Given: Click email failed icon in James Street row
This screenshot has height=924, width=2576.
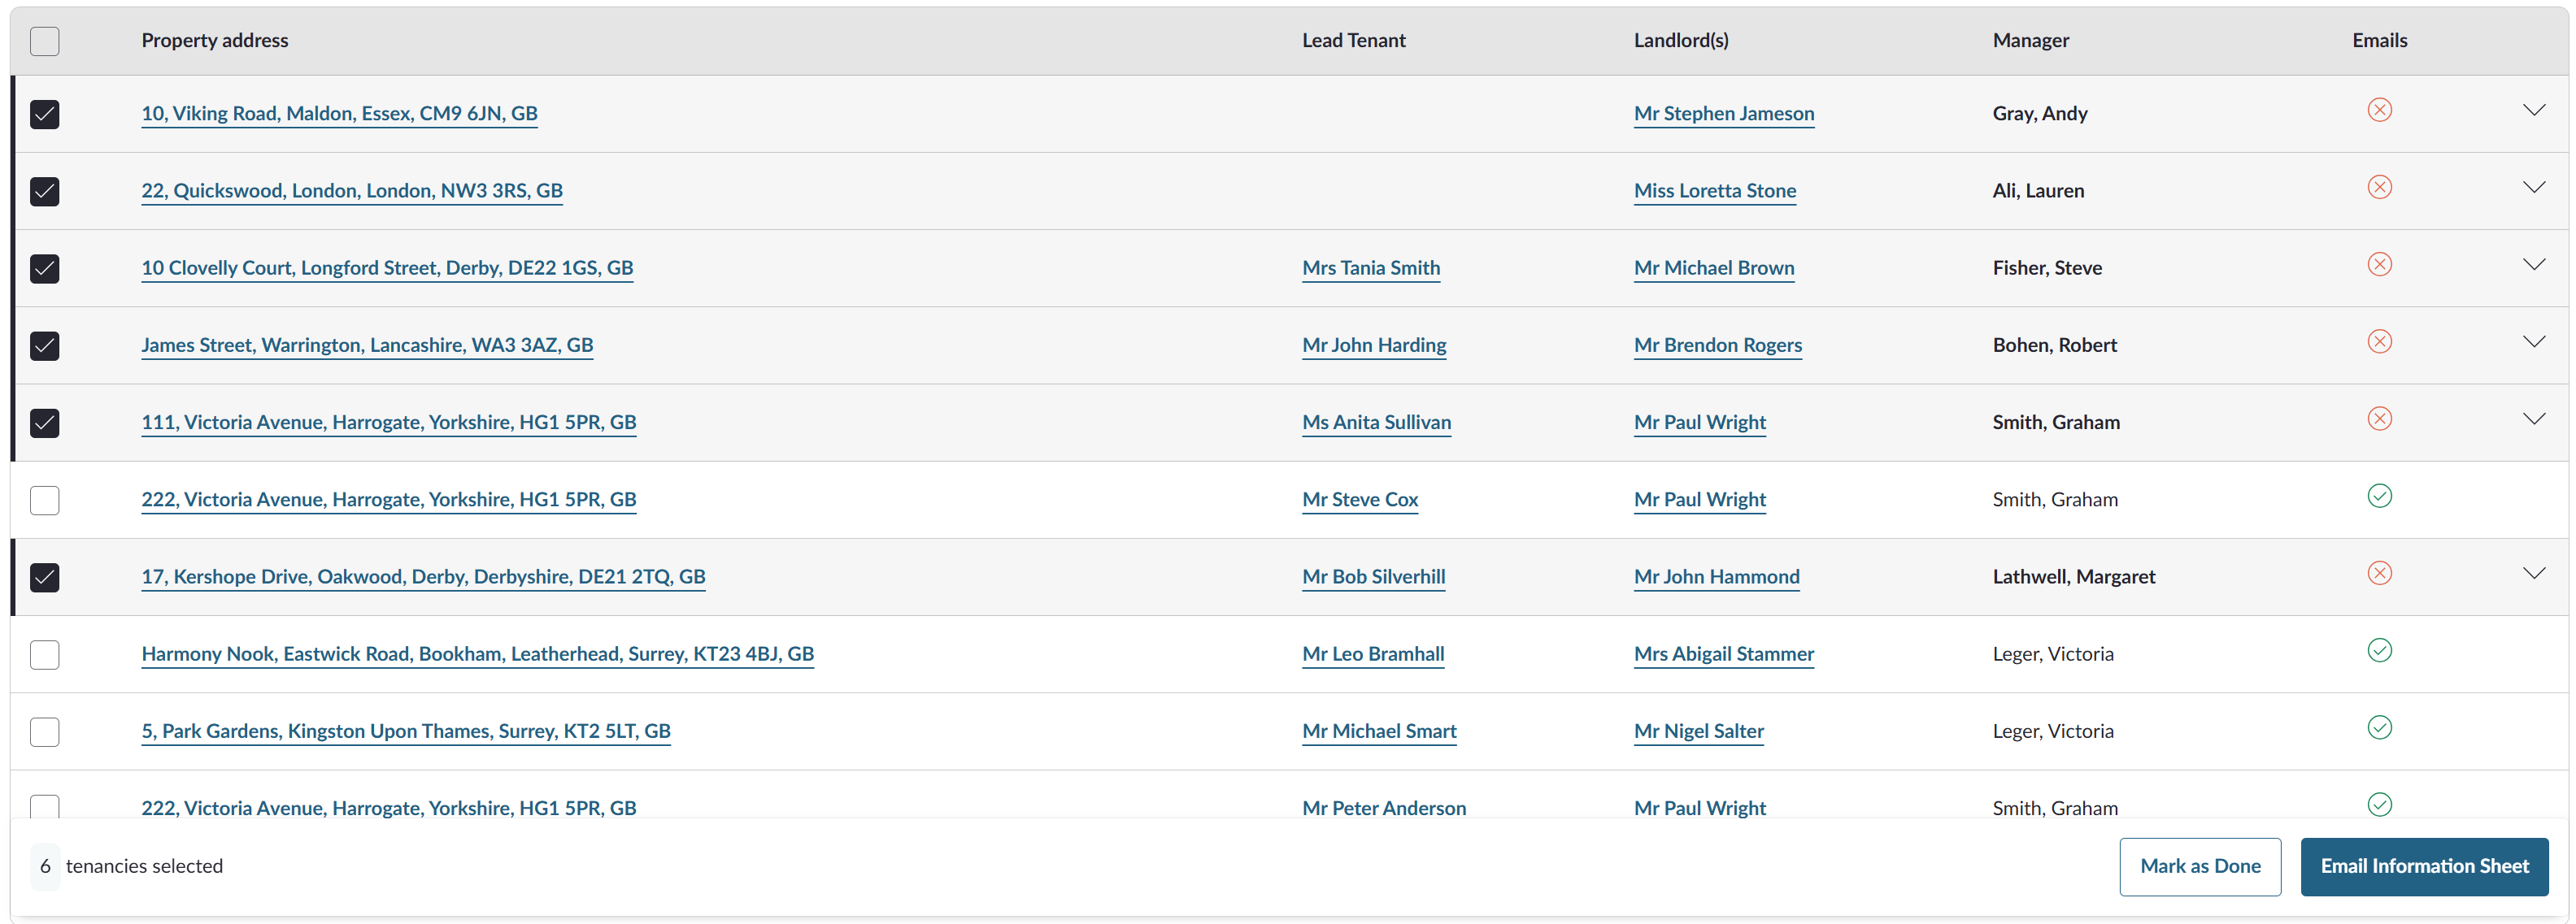Looking at the screenshot, I should [x=2379, y=341].
